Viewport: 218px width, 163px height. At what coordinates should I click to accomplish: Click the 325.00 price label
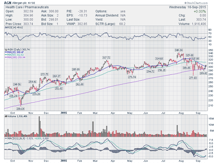point(190,55)
